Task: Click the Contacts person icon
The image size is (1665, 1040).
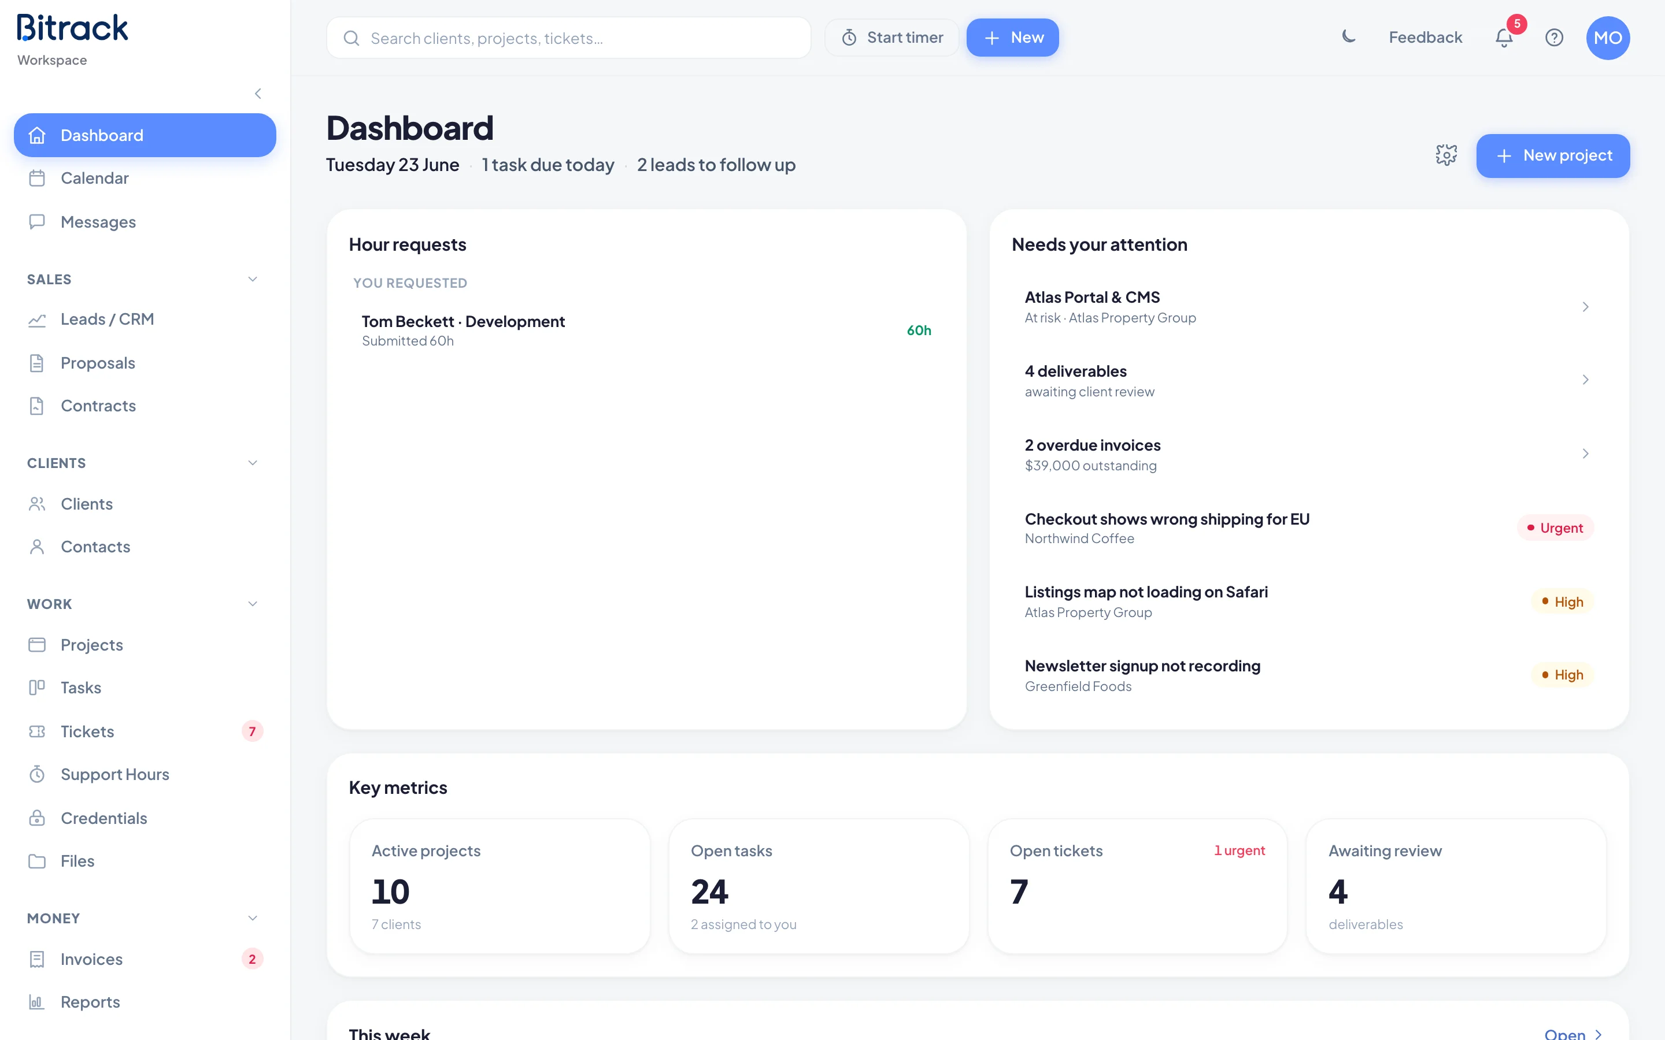Action: pos(37,547)
